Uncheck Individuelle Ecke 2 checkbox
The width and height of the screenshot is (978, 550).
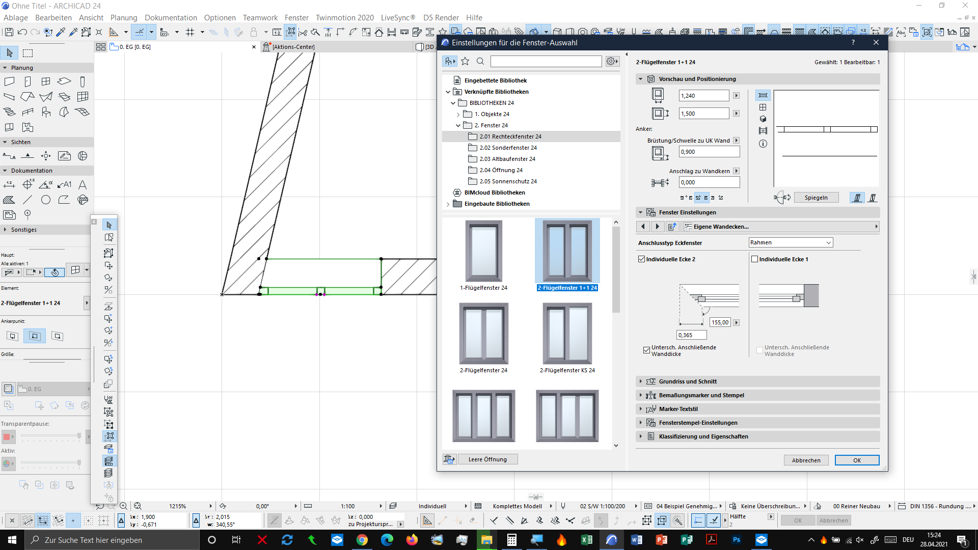coord(642,259)
